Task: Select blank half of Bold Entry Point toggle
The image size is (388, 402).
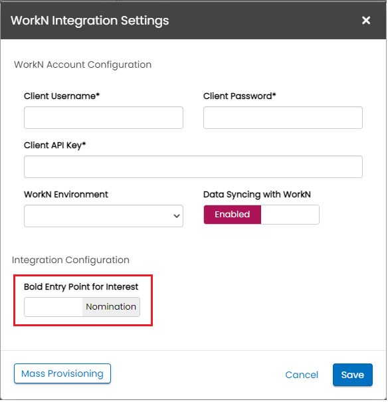Action: click(x=53, y=306)
